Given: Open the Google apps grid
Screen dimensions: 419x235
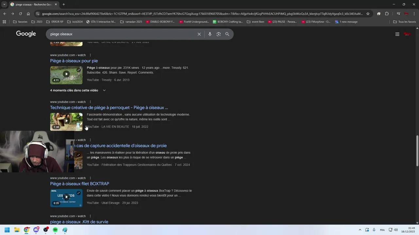Looking at the screenshot, I should pyautogui.click(x=397, y=34).
